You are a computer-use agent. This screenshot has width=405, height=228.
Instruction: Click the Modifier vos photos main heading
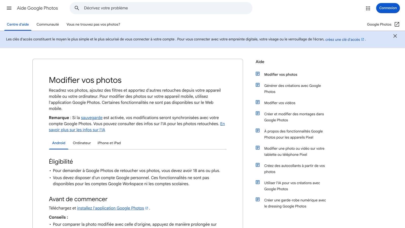(x=85, y=80)
